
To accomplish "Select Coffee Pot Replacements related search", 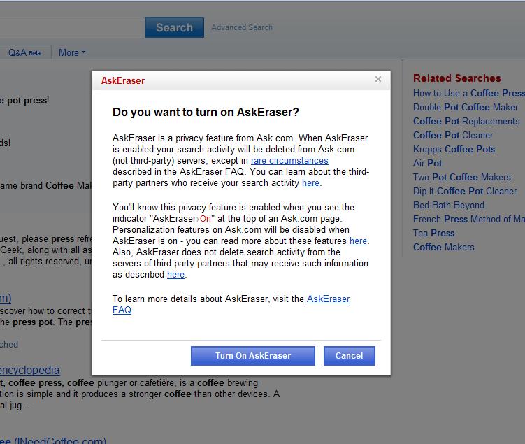I will pyautogui.click(x=466, y=121).
